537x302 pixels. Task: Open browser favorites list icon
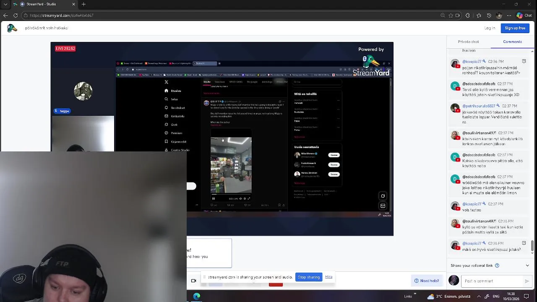click(x=479, y=16)
